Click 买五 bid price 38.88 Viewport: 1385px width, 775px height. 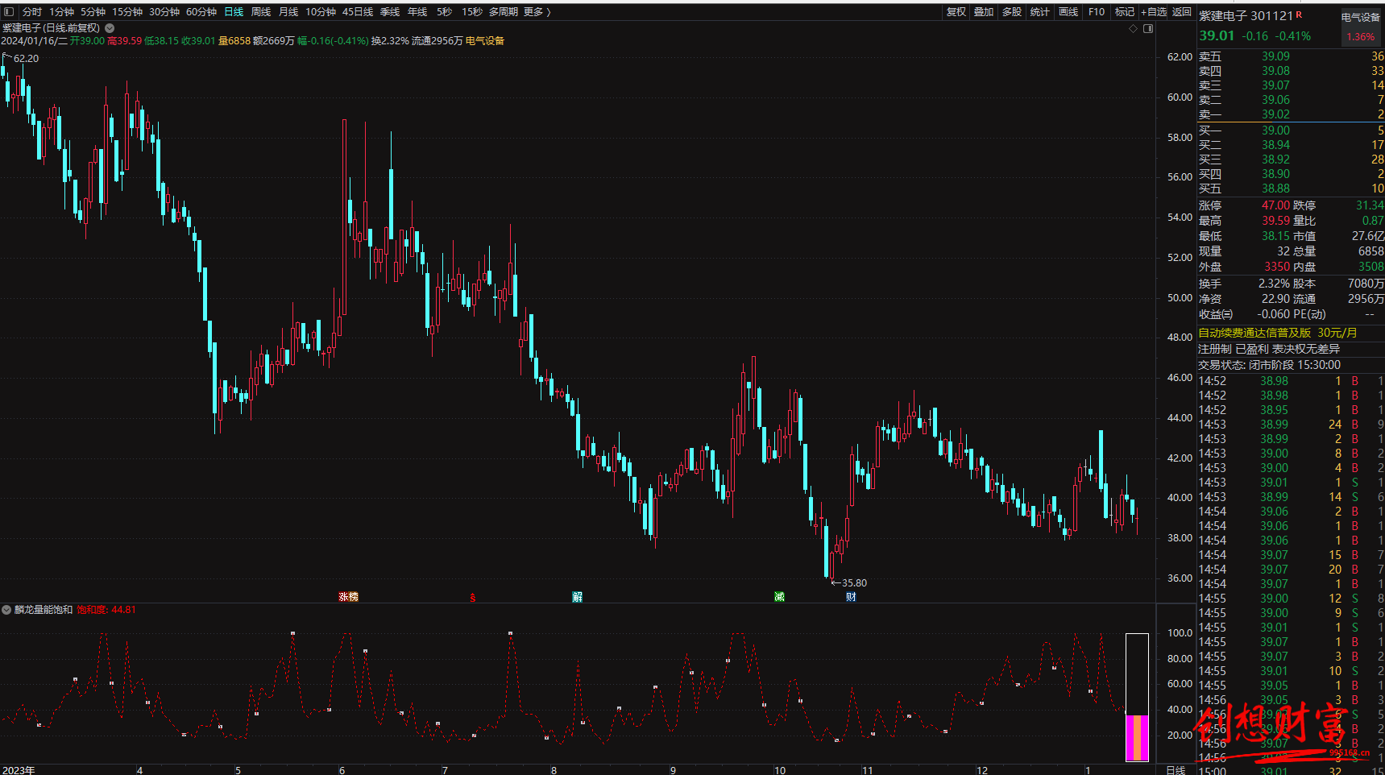tap(1275, 189)
